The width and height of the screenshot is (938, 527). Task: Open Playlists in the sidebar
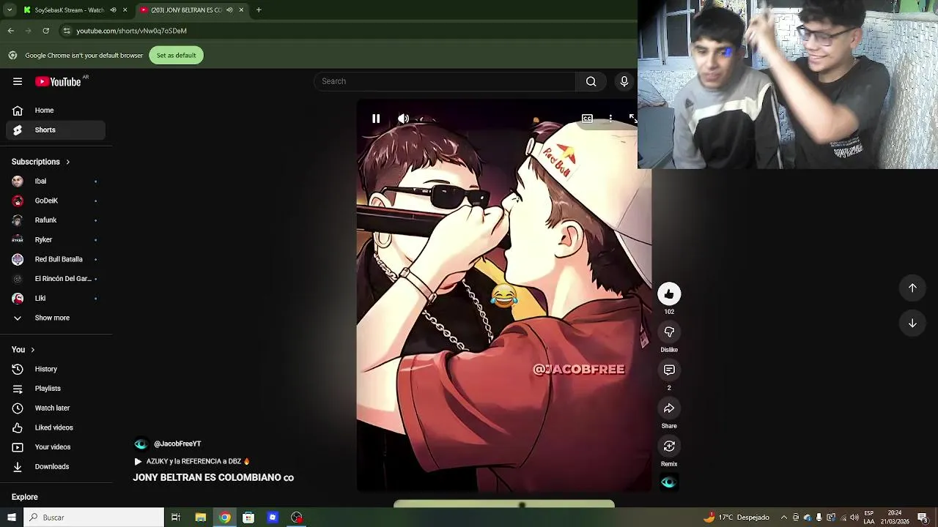[56, 389]
